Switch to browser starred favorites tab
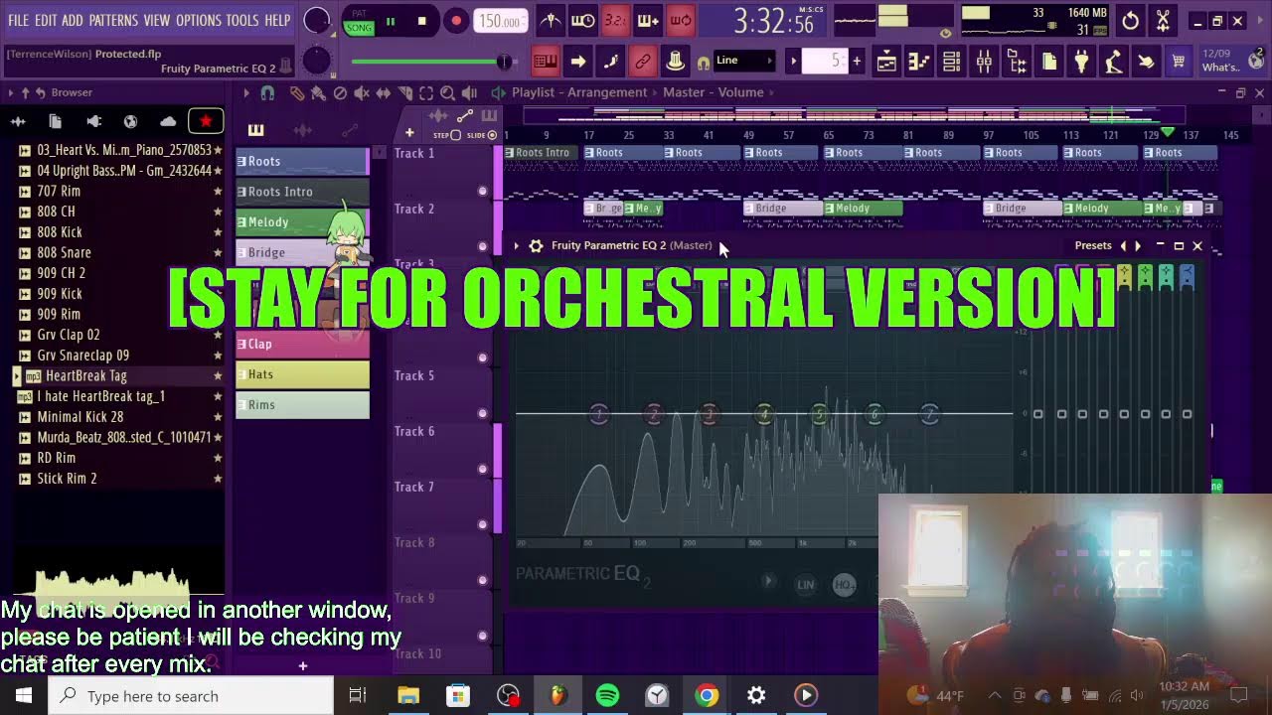This screenshot has width=1272, height=715. point(206,121)
